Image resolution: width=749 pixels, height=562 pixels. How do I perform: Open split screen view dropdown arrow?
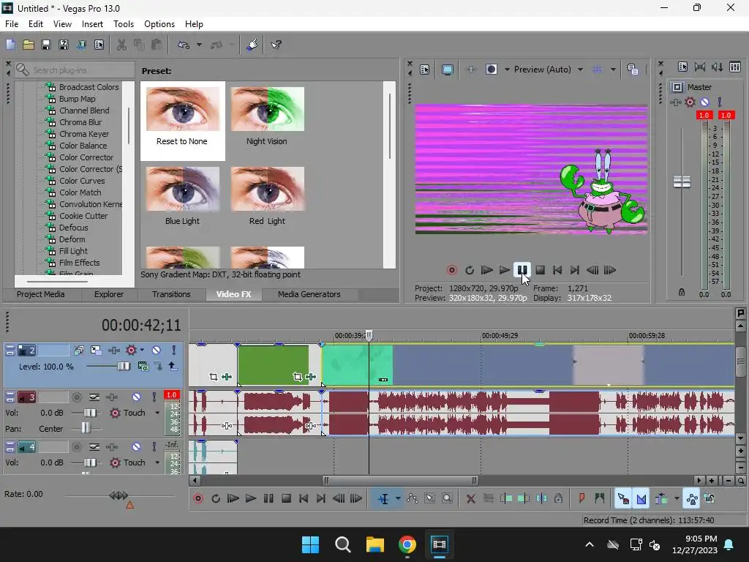point(507,70)
